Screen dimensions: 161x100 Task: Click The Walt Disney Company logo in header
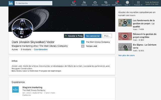(x=83, y=42)
